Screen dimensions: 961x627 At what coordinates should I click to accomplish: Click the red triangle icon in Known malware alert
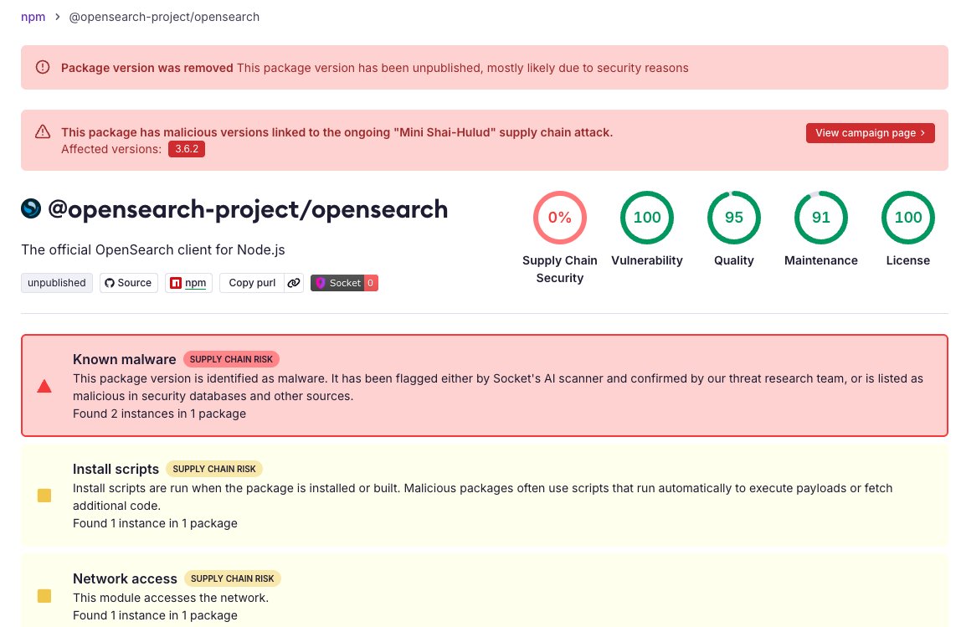pyautogui.click(x=44, y=386)
